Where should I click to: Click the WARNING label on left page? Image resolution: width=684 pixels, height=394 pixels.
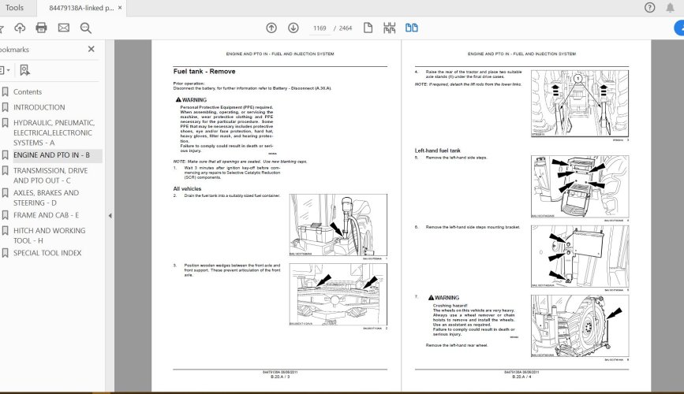point(191,100)
